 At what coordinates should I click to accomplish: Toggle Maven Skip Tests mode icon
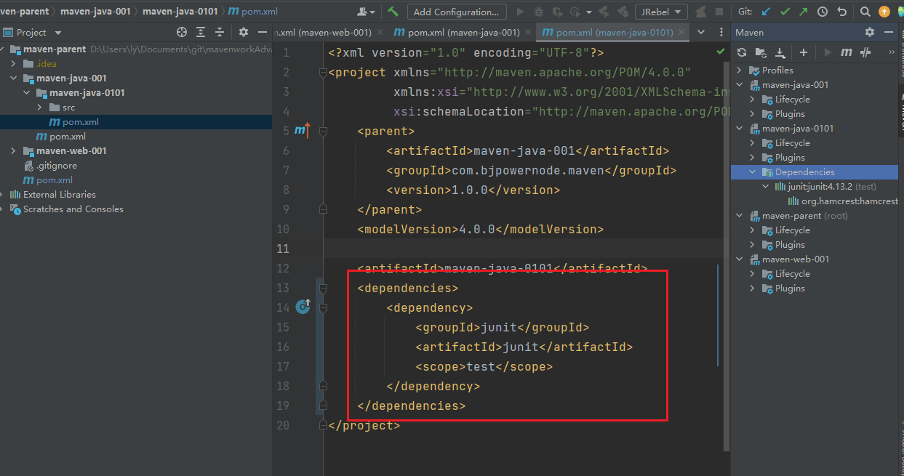pyautogui.click(x=865, y=52)
